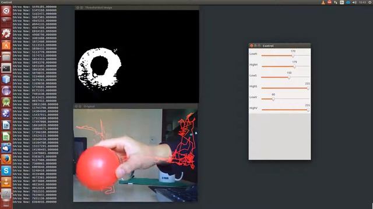The image size is (373, 209).
Task: Click red no-entry indicator in top panel
Action: tap(329, 2)
